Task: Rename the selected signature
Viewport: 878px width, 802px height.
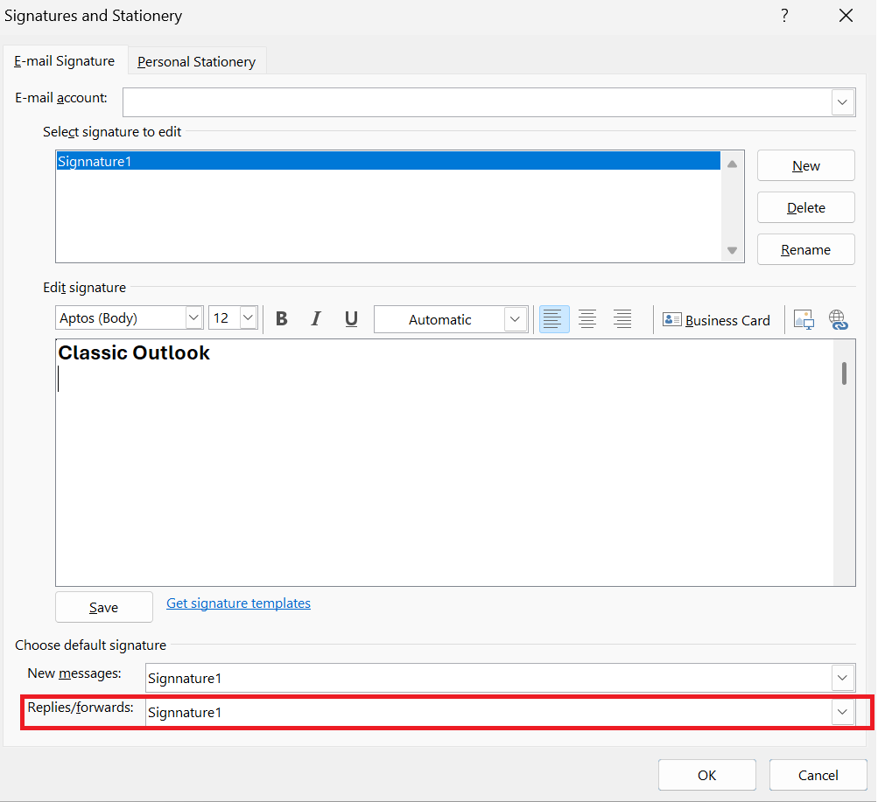Action: [x=805, y=249]
